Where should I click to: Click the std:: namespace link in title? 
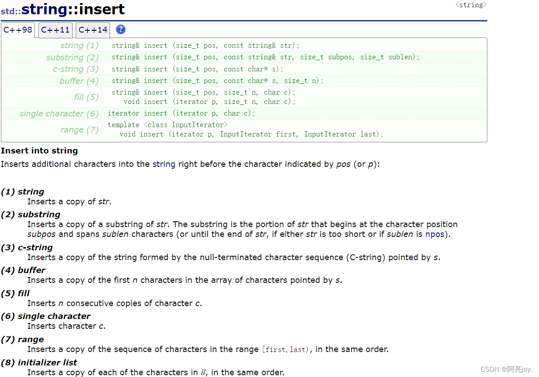point(11,11)
